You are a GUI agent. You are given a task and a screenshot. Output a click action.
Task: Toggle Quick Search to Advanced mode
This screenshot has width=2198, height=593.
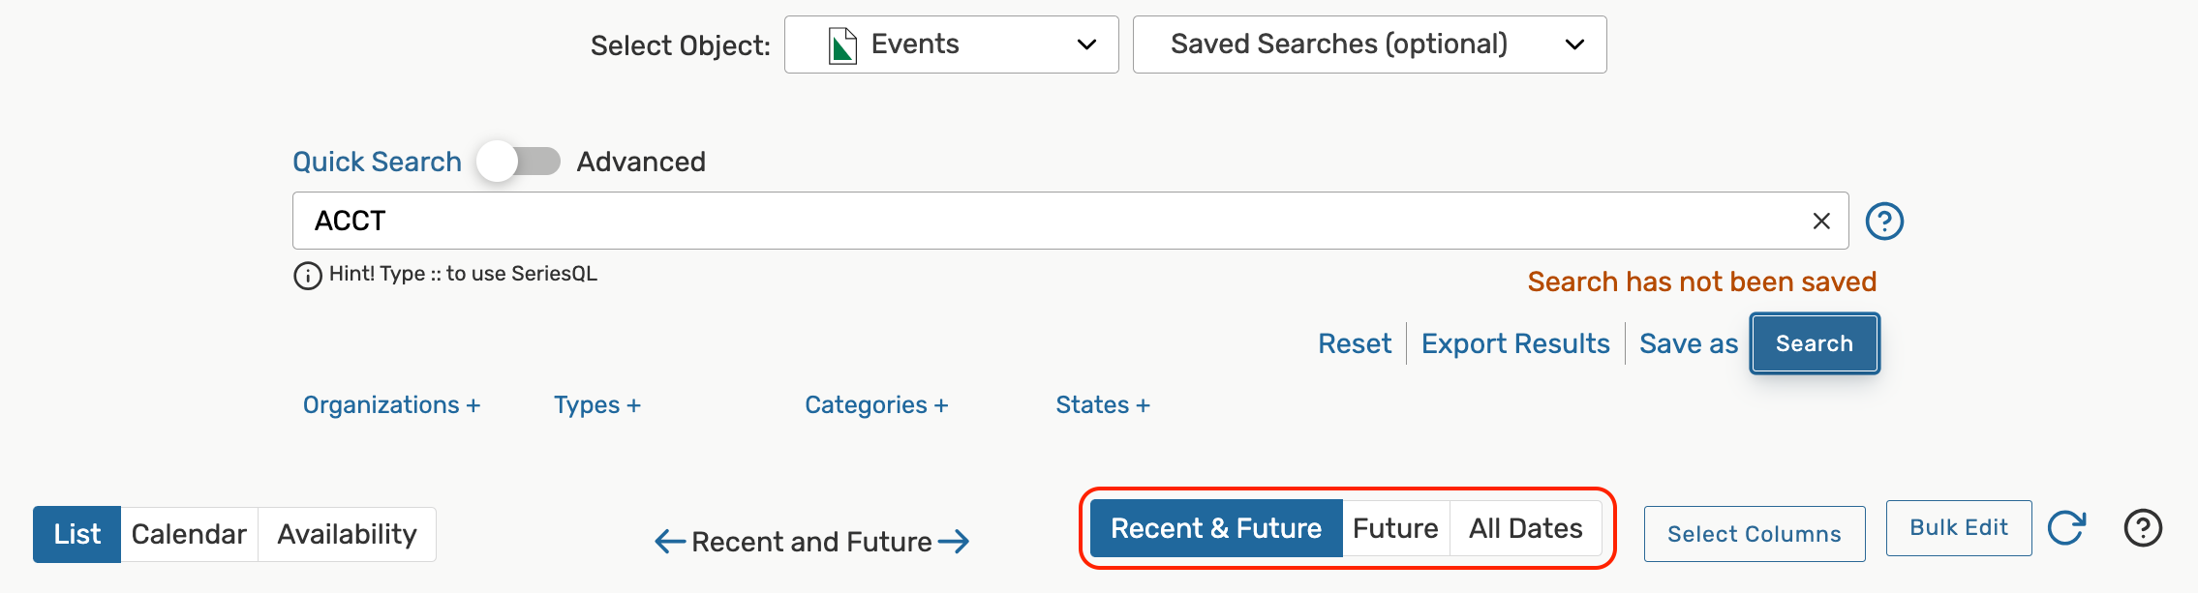pos(519,162)
